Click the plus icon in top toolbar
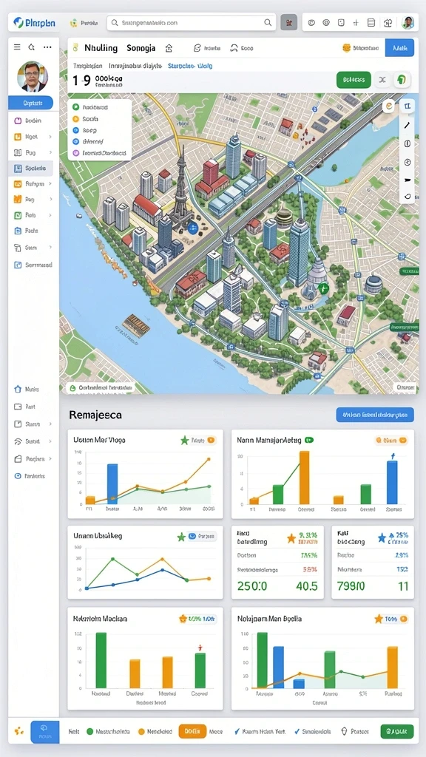 point(356,23)
